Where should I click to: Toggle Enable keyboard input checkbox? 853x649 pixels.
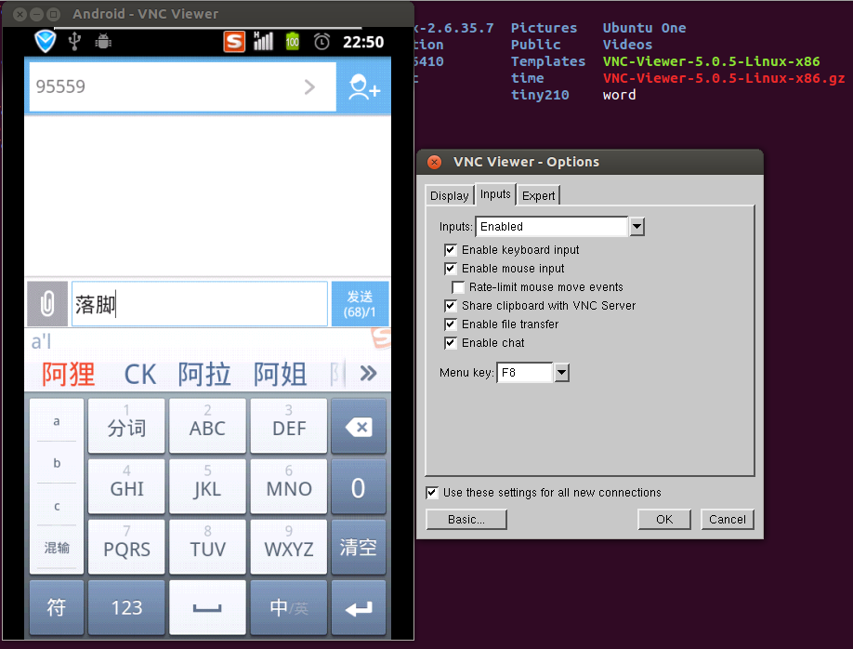(451, 250)
